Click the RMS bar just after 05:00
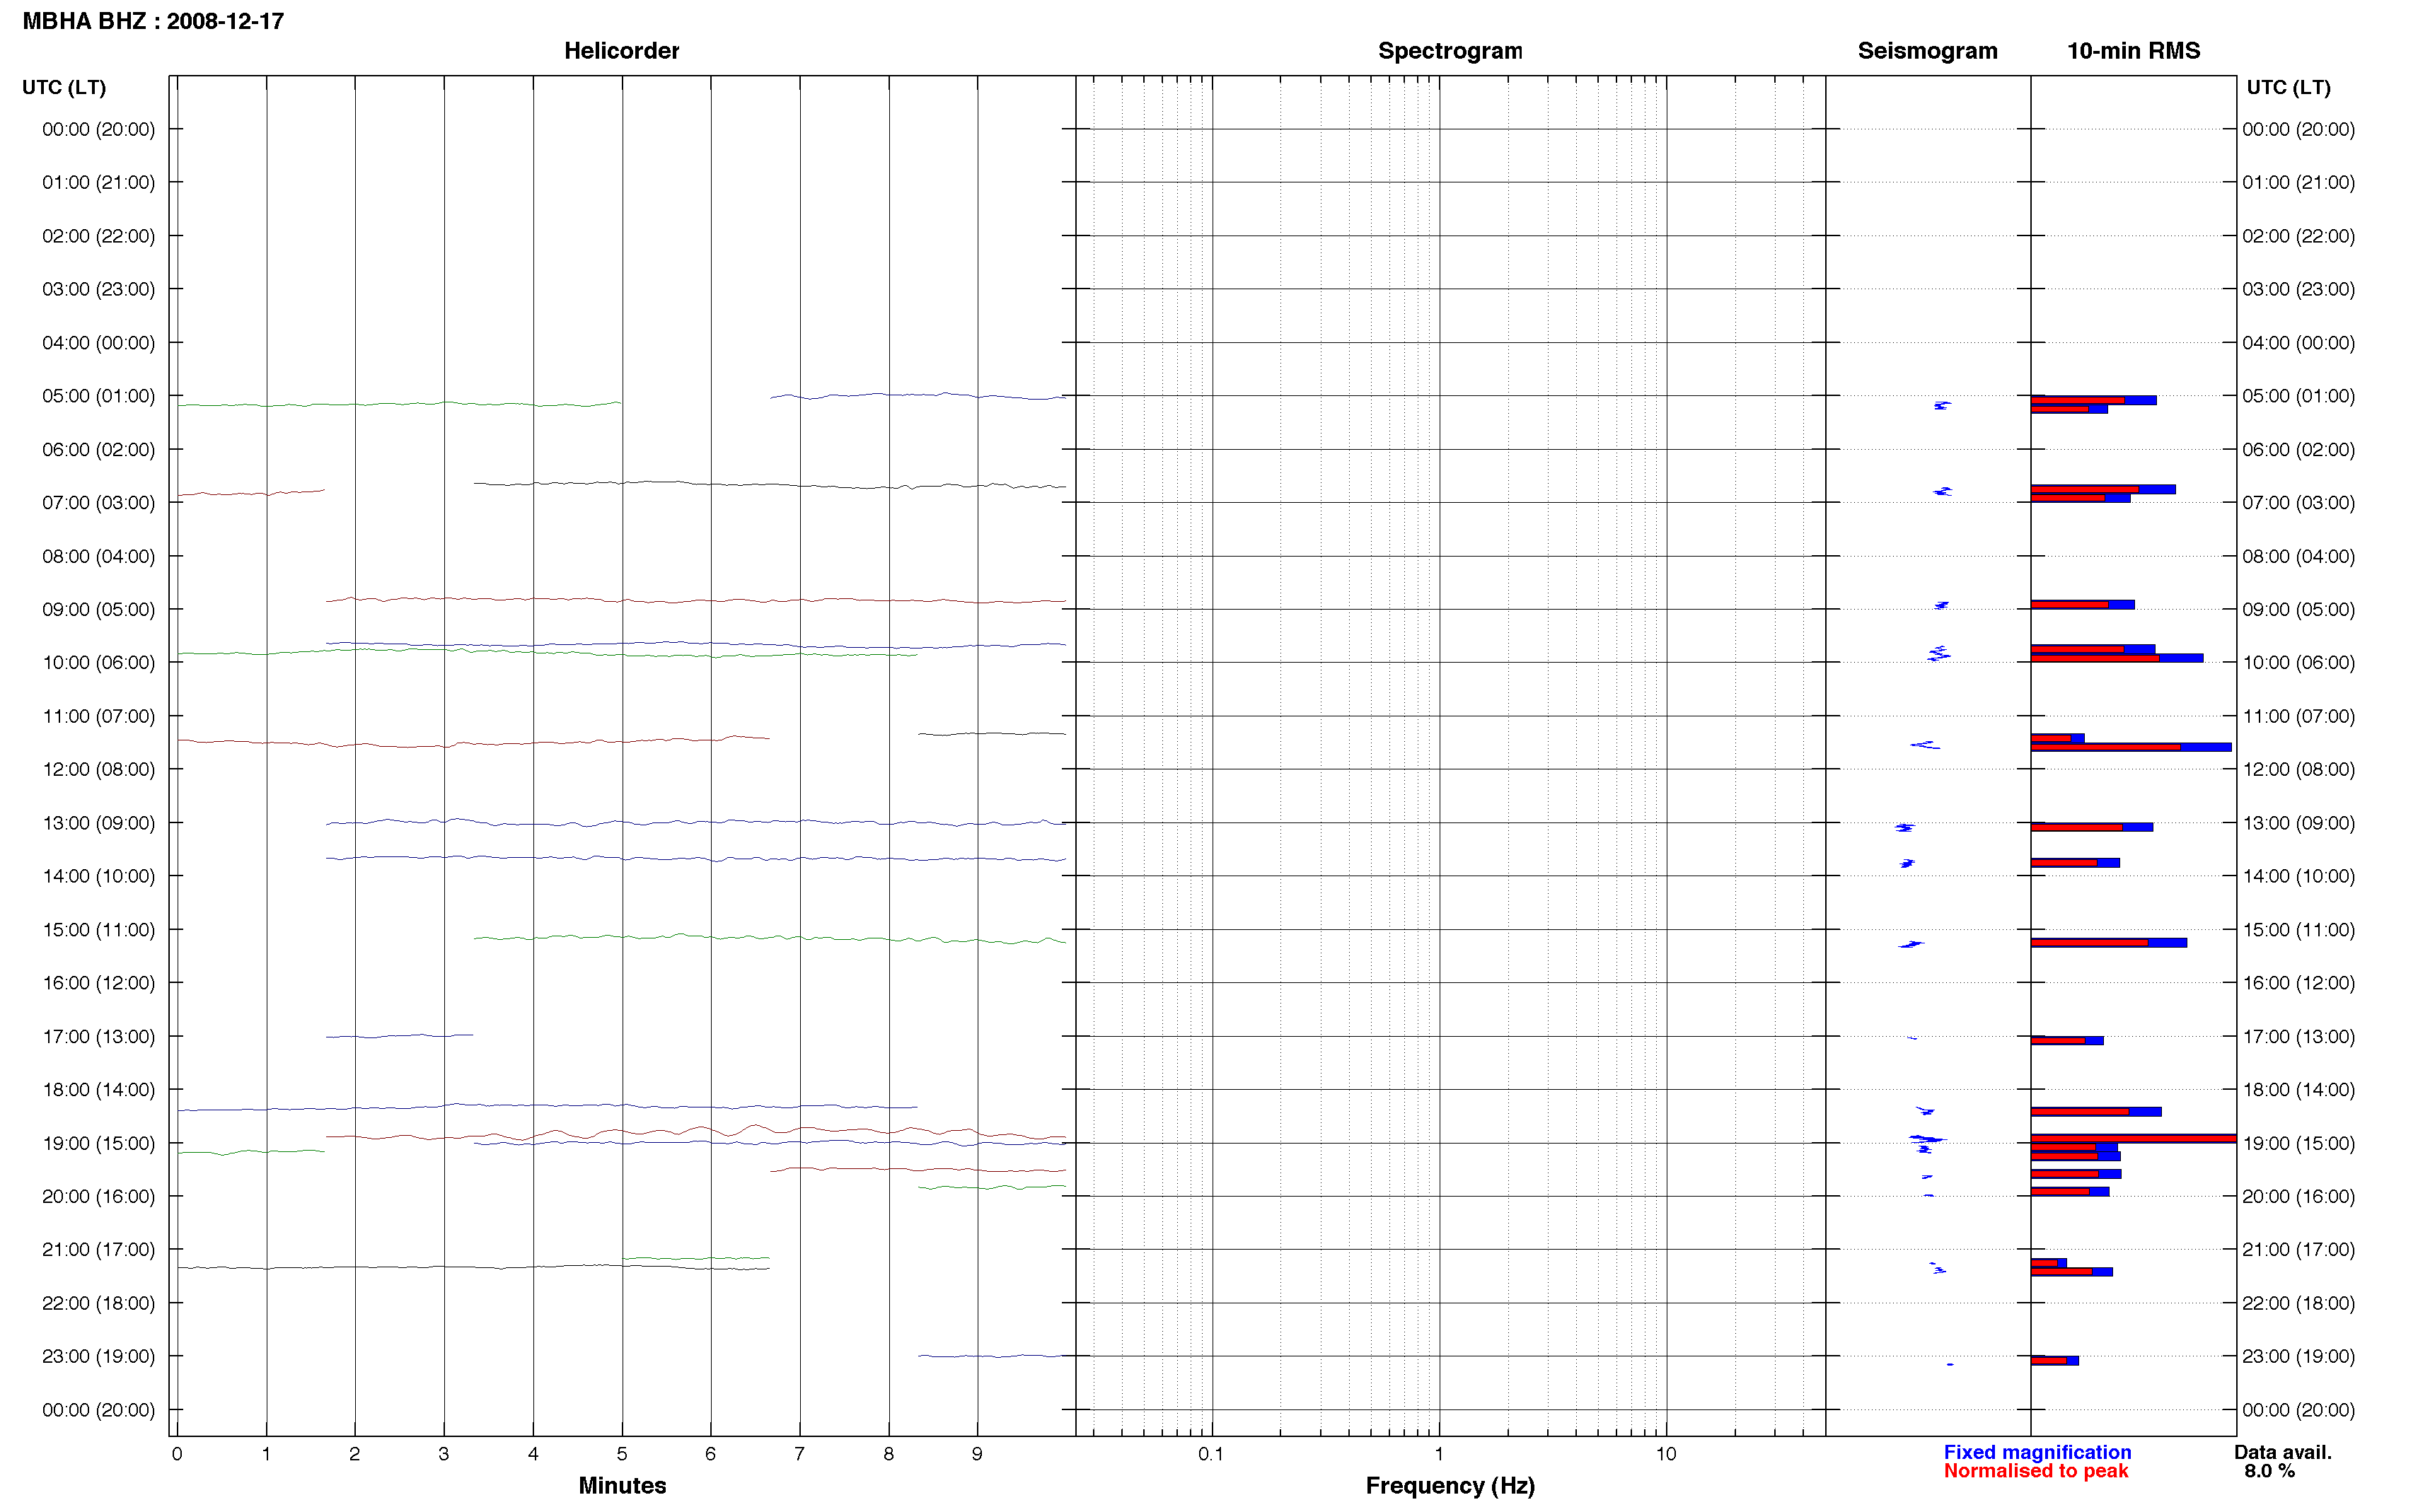The image size is (2418, 1512). point(2093,400)
